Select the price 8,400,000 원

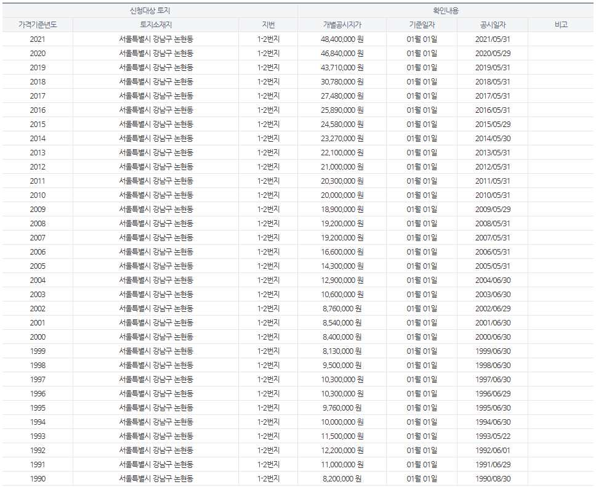[x=342, y=337]
